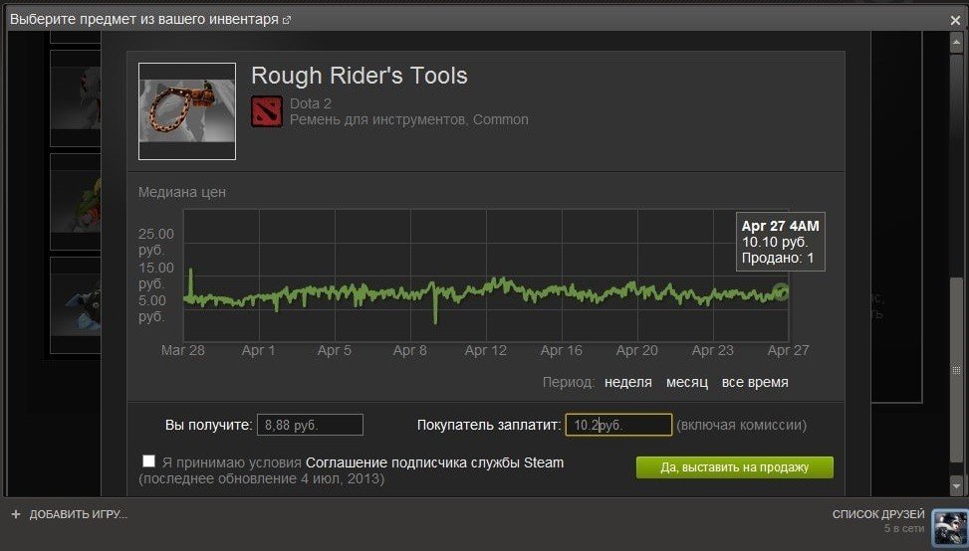
Task: Click the green Да, выставить на продажу button
Action: pyautogui.click(x=734, y=467)
